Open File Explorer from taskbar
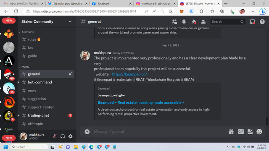The width and height of the screenshot is (269, 151). 76,147
